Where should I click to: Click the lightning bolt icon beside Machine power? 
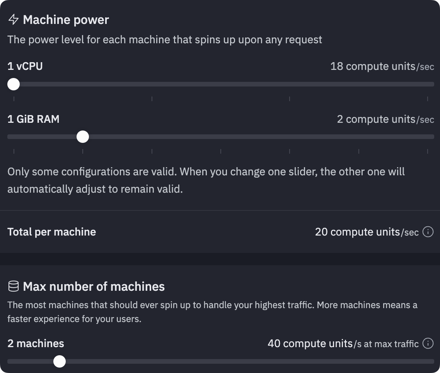(x=14, y=20)
